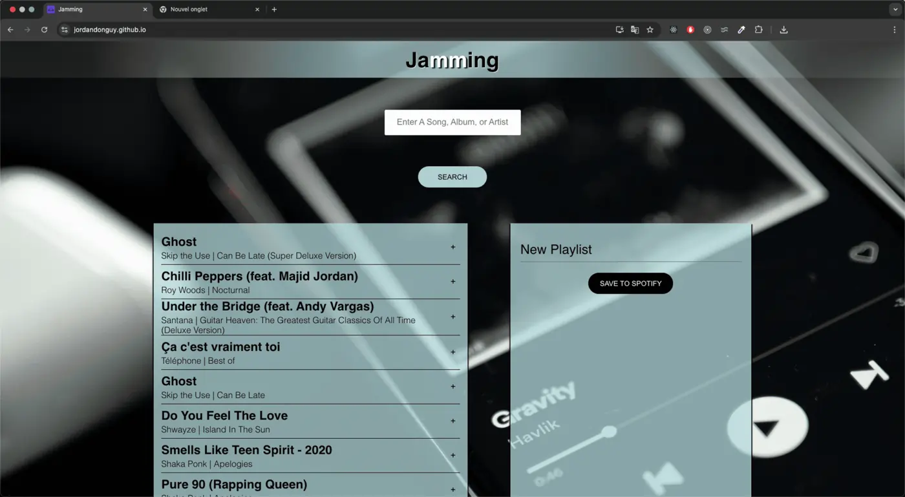The height and width of the screenshot is (497, 905).
Task: Click the install app icon in address bar
Action: 619,30
